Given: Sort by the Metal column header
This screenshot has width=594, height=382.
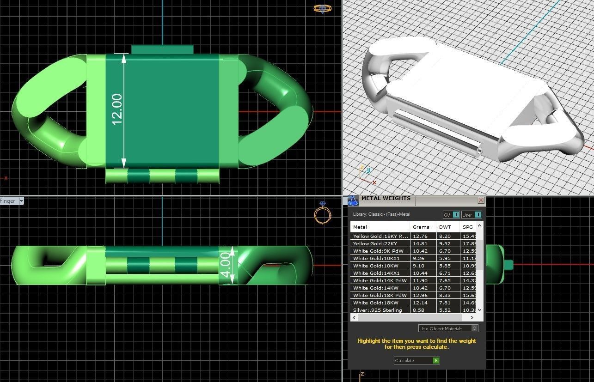Looking at the screenshot, I should 380,227.
